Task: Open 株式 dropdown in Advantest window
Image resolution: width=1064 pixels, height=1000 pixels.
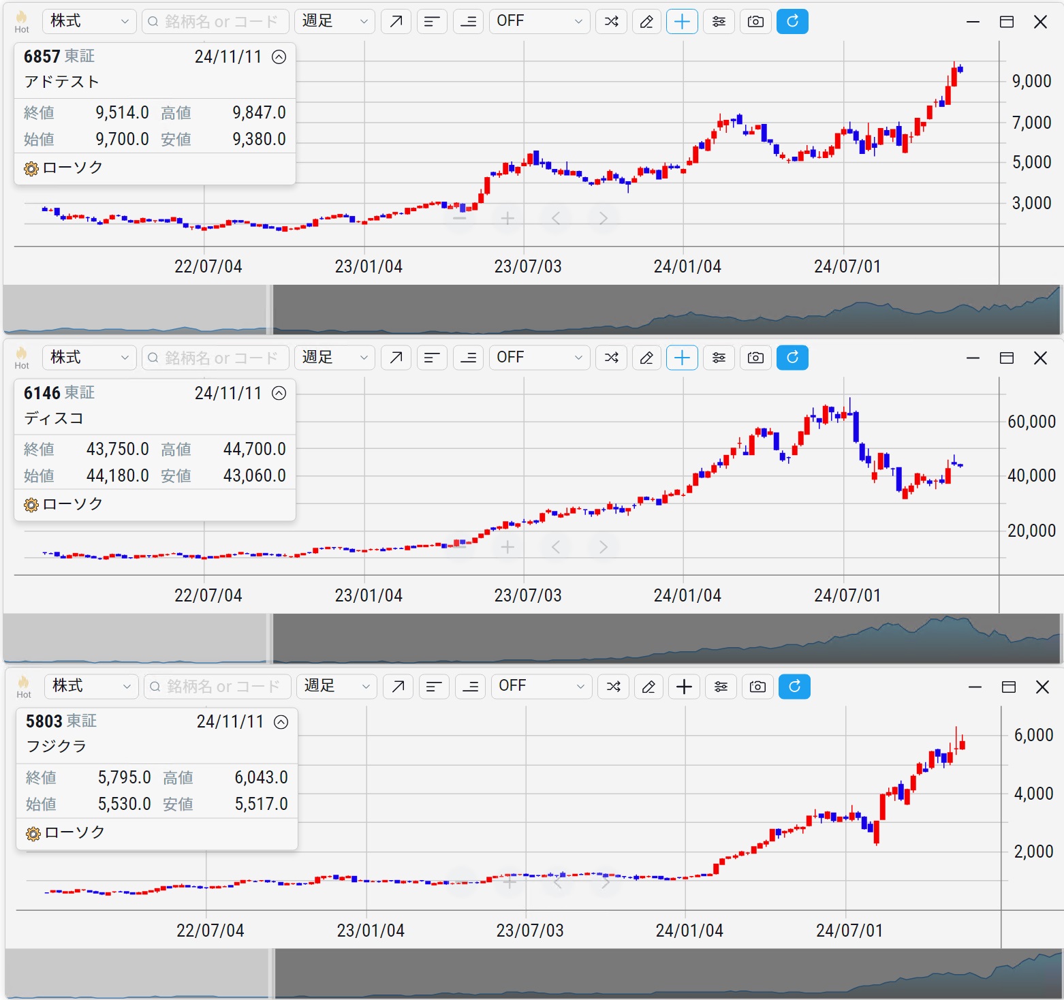Action: (89, 21)
